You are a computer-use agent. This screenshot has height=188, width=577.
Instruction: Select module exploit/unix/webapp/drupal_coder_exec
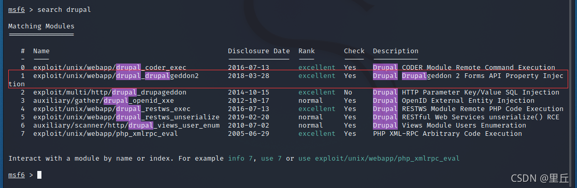click(x=110, y=68)
